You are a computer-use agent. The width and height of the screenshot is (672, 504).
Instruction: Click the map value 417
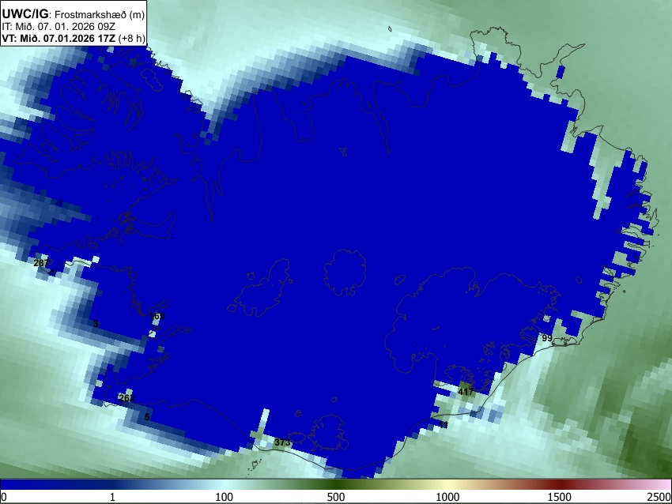tap(466, 391)
